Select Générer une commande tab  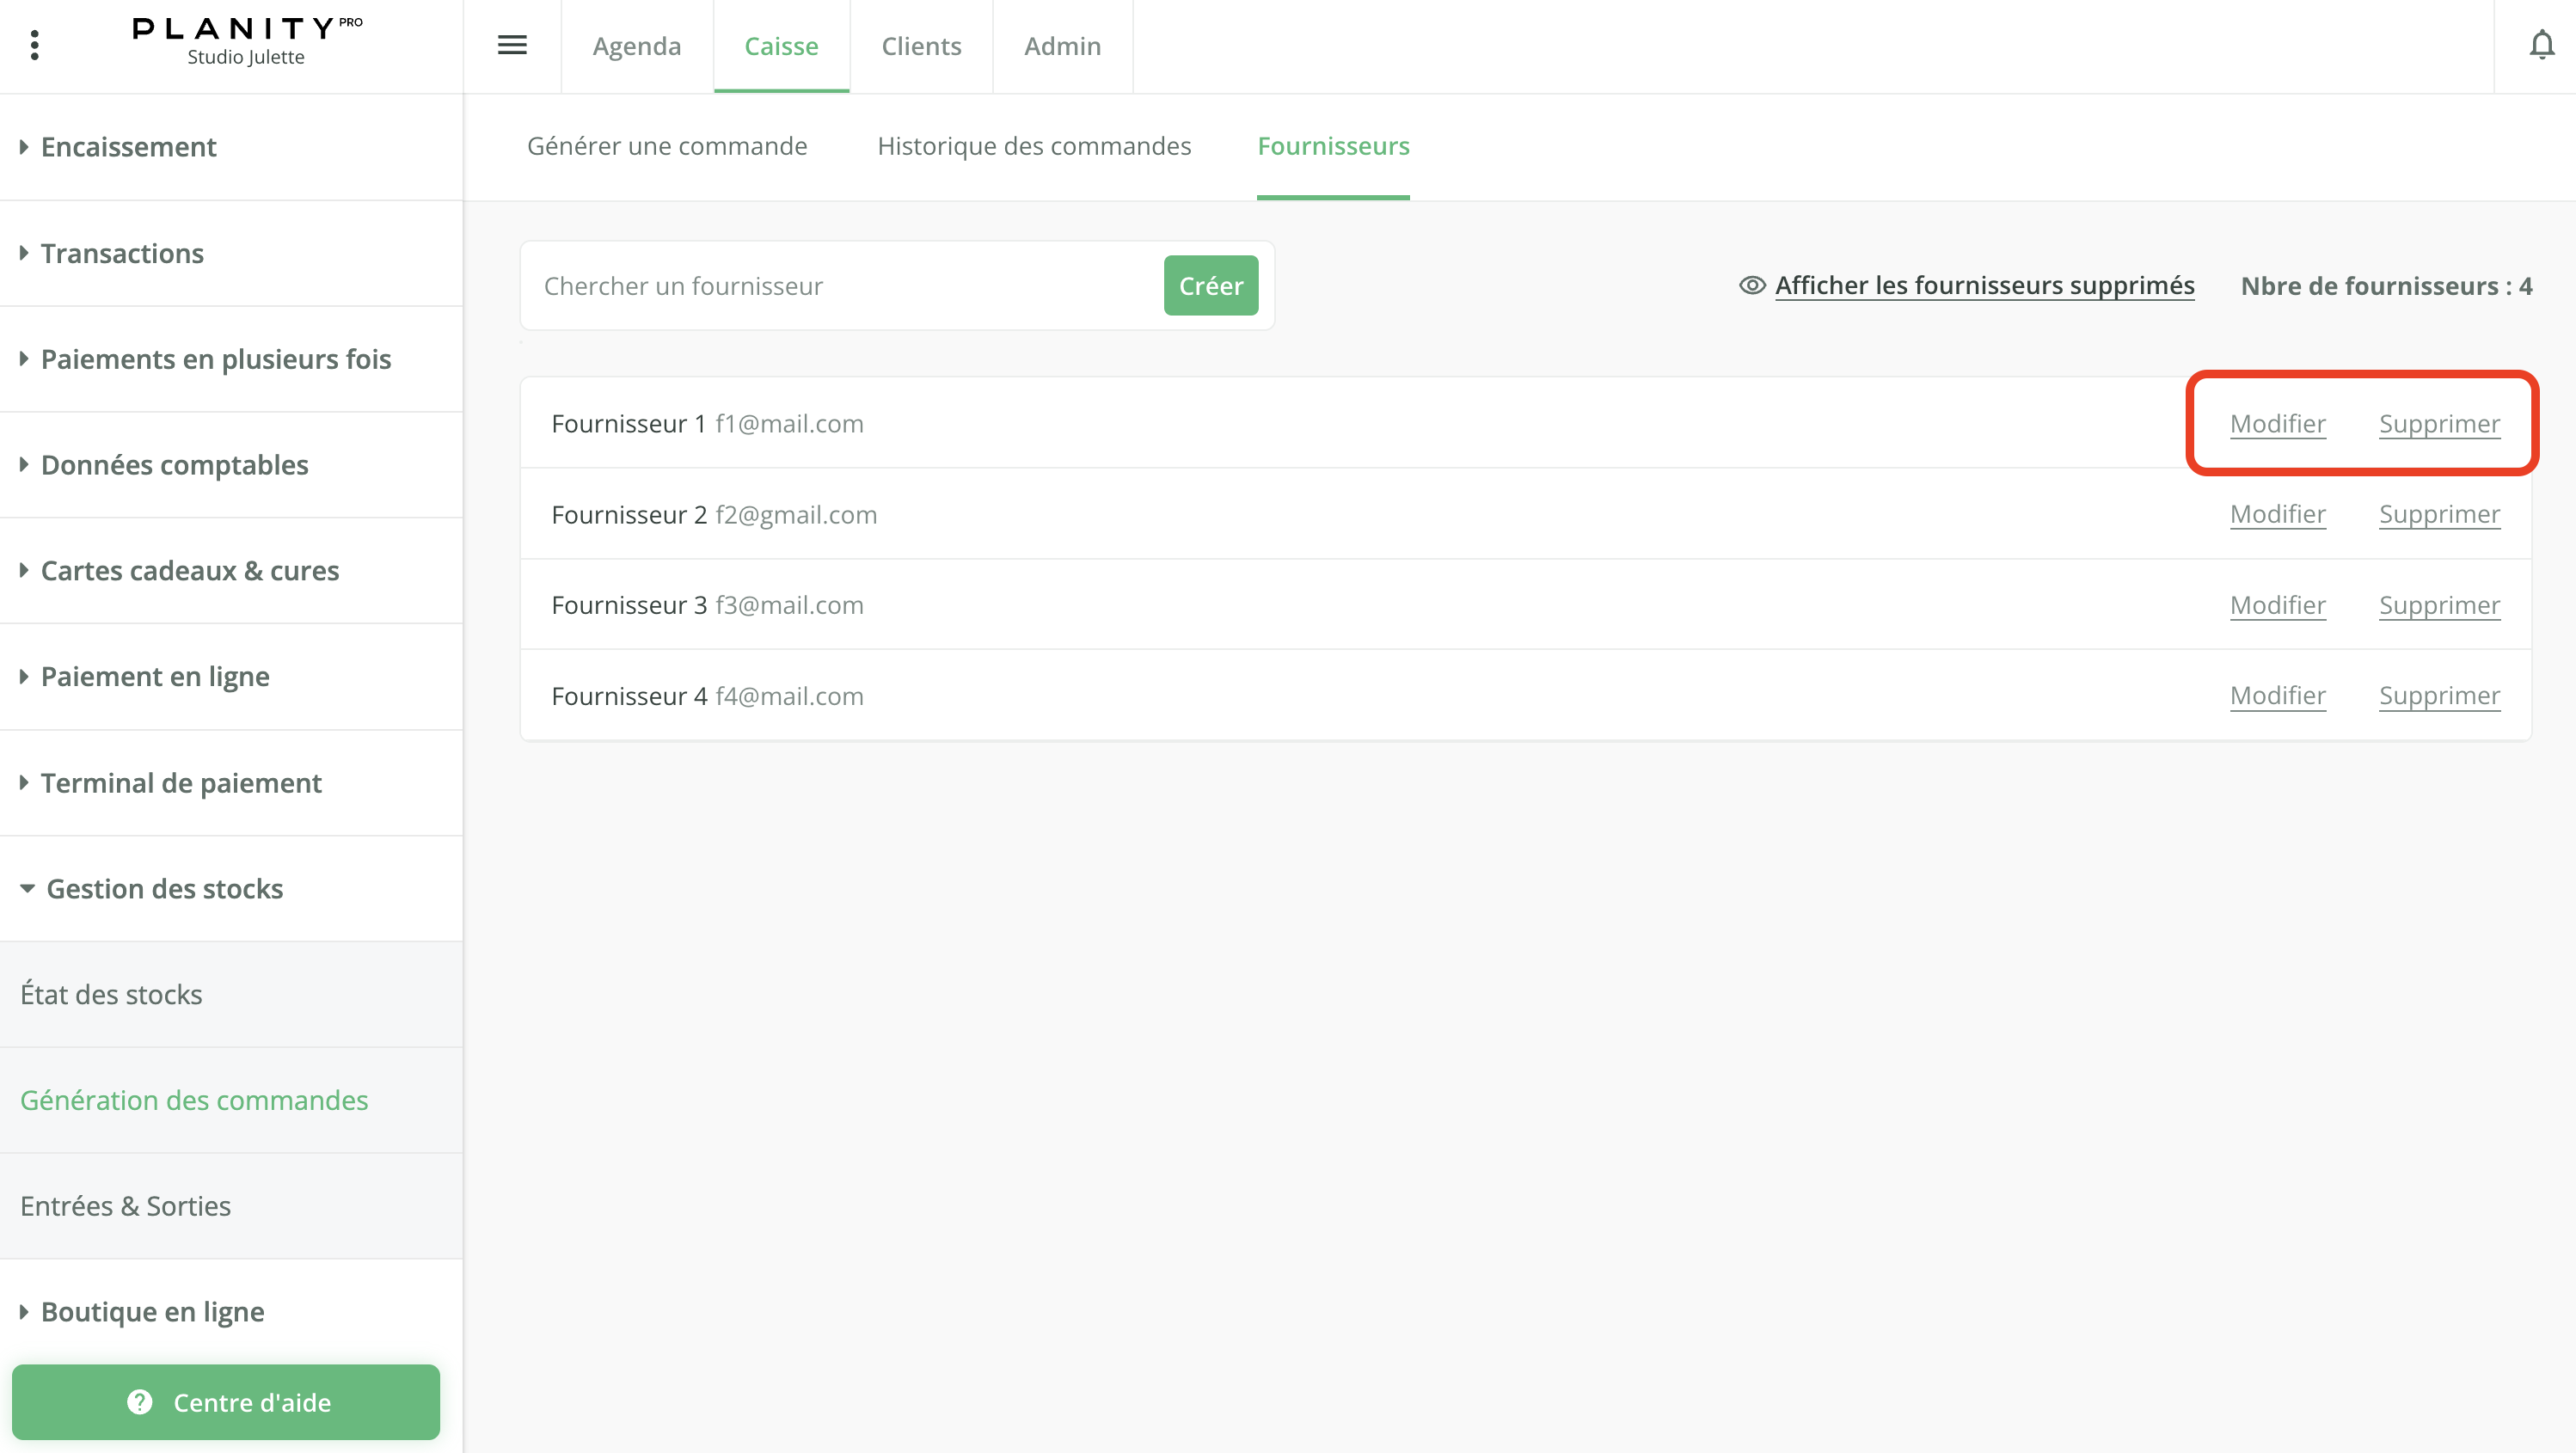[667, 146]
